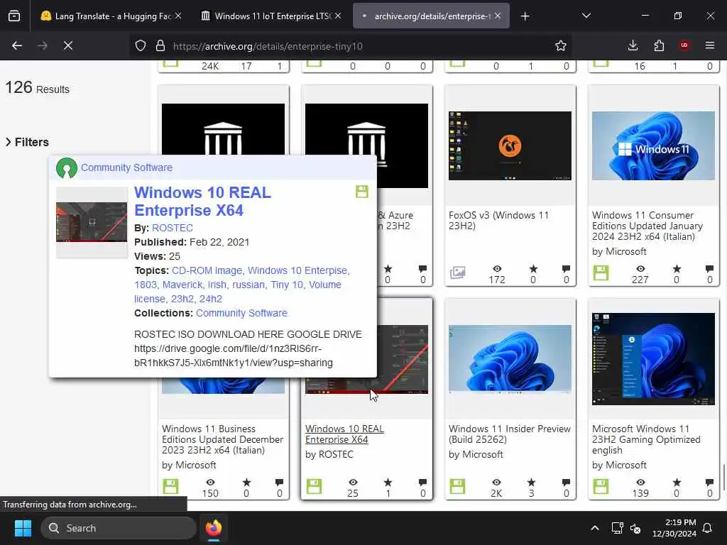Open the Community Software collections link
Image resolution: width=727 pixels, height=545 pixels.
pyautogui.click(x=241, y=313)
